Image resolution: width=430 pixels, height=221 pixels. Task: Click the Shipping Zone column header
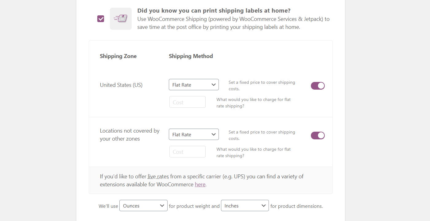click(118, 56)
